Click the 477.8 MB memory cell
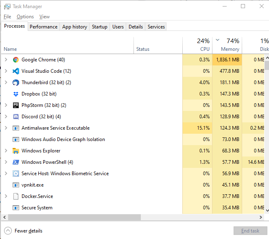The image size is (269, 239). click(x=227, y=71)
